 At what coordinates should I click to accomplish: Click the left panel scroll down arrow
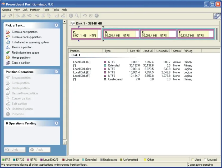(x=64, y=143)
